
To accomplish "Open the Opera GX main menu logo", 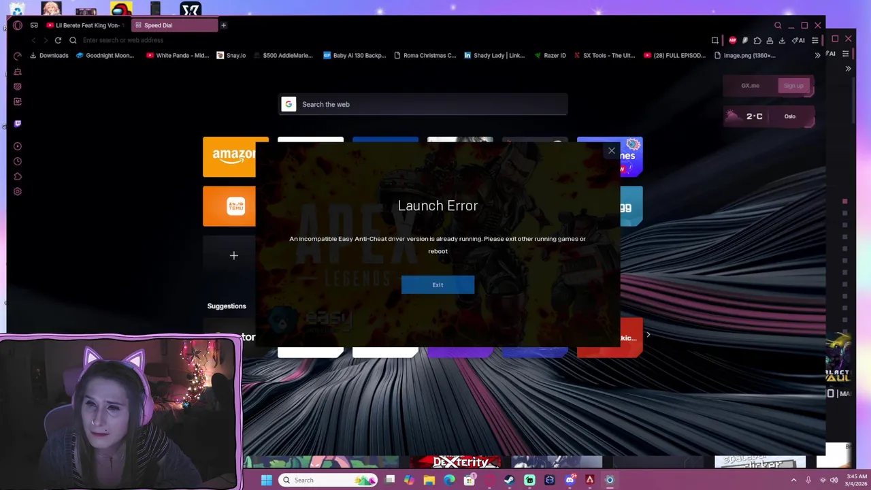I will 17,25.
